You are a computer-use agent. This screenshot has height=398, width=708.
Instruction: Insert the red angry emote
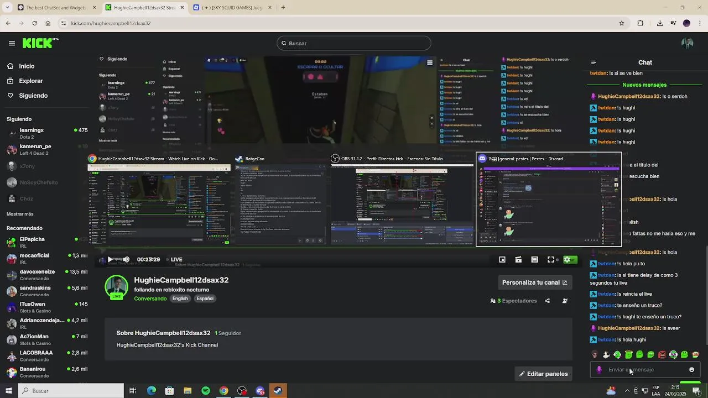point(662,355)
